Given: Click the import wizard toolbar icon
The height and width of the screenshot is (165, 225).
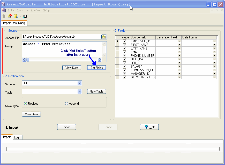Looking at the screenshot, I should click(16, 16).
